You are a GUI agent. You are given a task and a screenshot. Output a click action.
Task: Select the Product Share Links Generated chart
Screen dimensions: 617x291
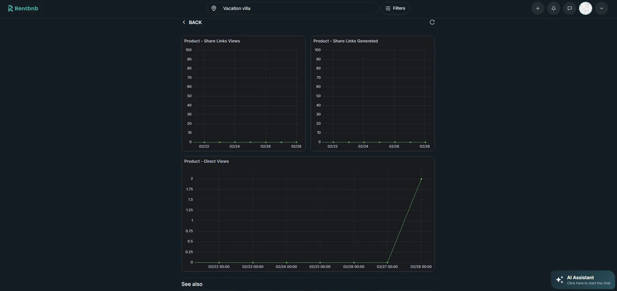(372, 93)
